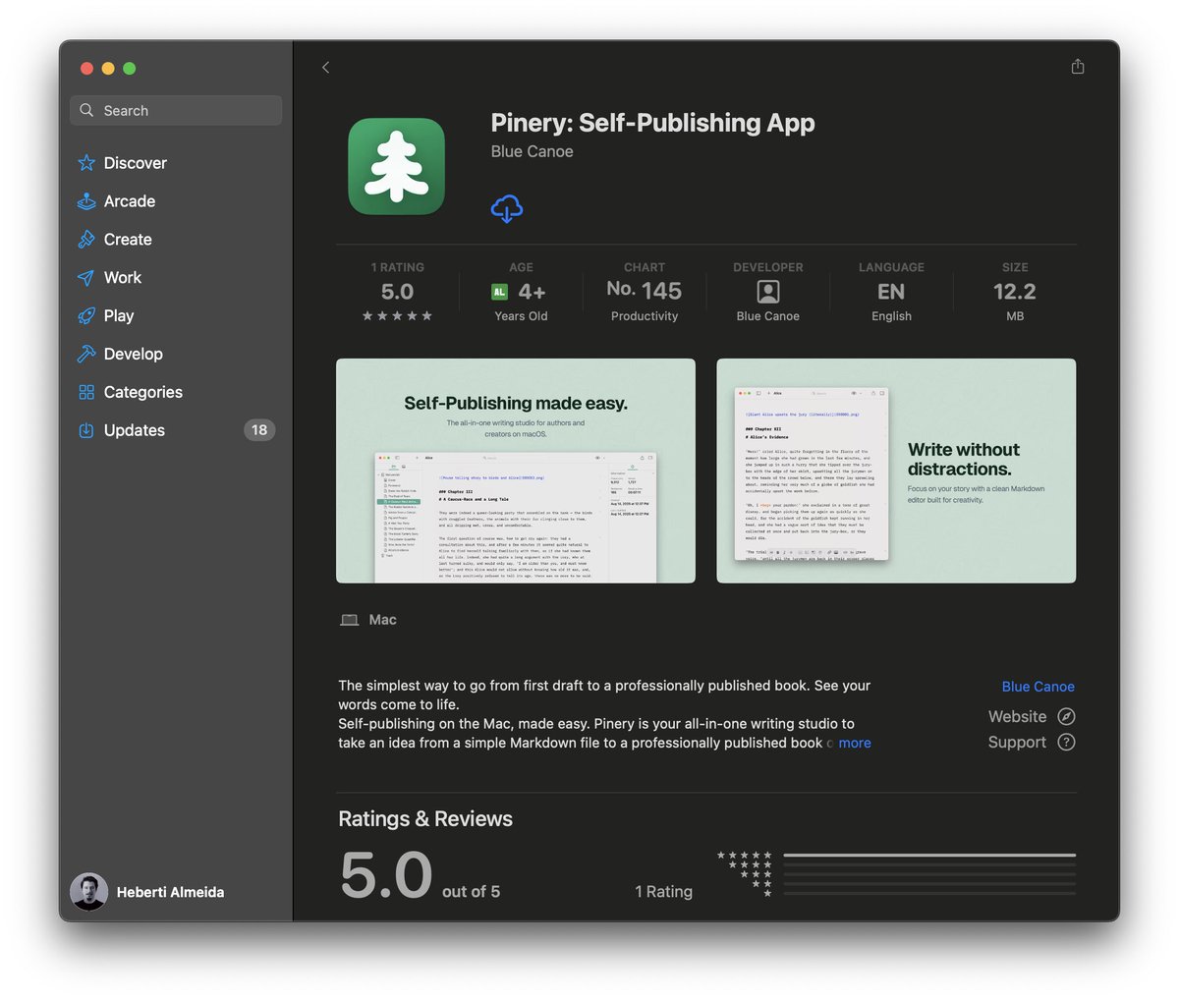Screen dimensions: 1179x1000
Task: Click the 1 Rating count text
Action: click(x=663, y=892)
